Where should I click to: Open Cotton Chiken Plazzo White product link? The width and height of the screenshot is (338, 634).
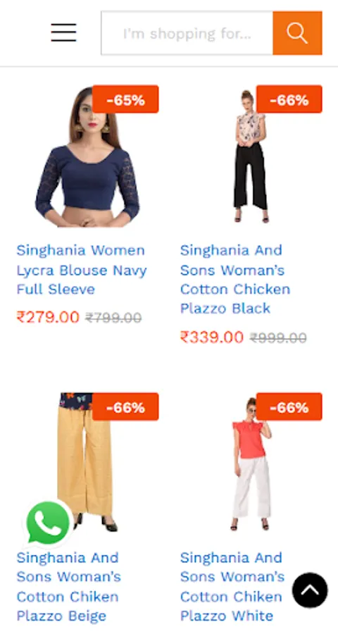coord(232,587)
